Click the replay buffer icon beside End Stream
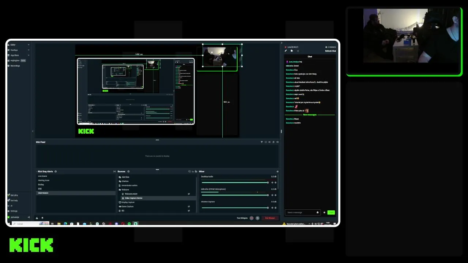Viewport: 468px width, 263px height. pos(257,218)
